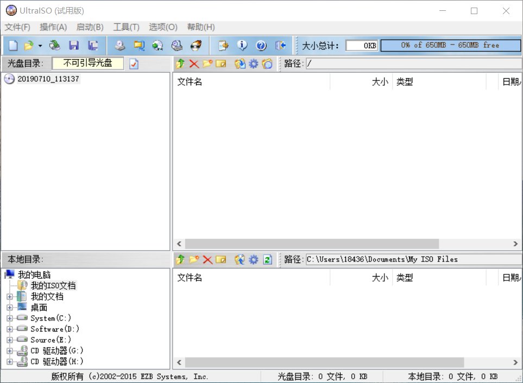Viewport: 523px width, 383px height.
Task: Click 文件名 column header in upper file list
Action: (x=190, y=82)
